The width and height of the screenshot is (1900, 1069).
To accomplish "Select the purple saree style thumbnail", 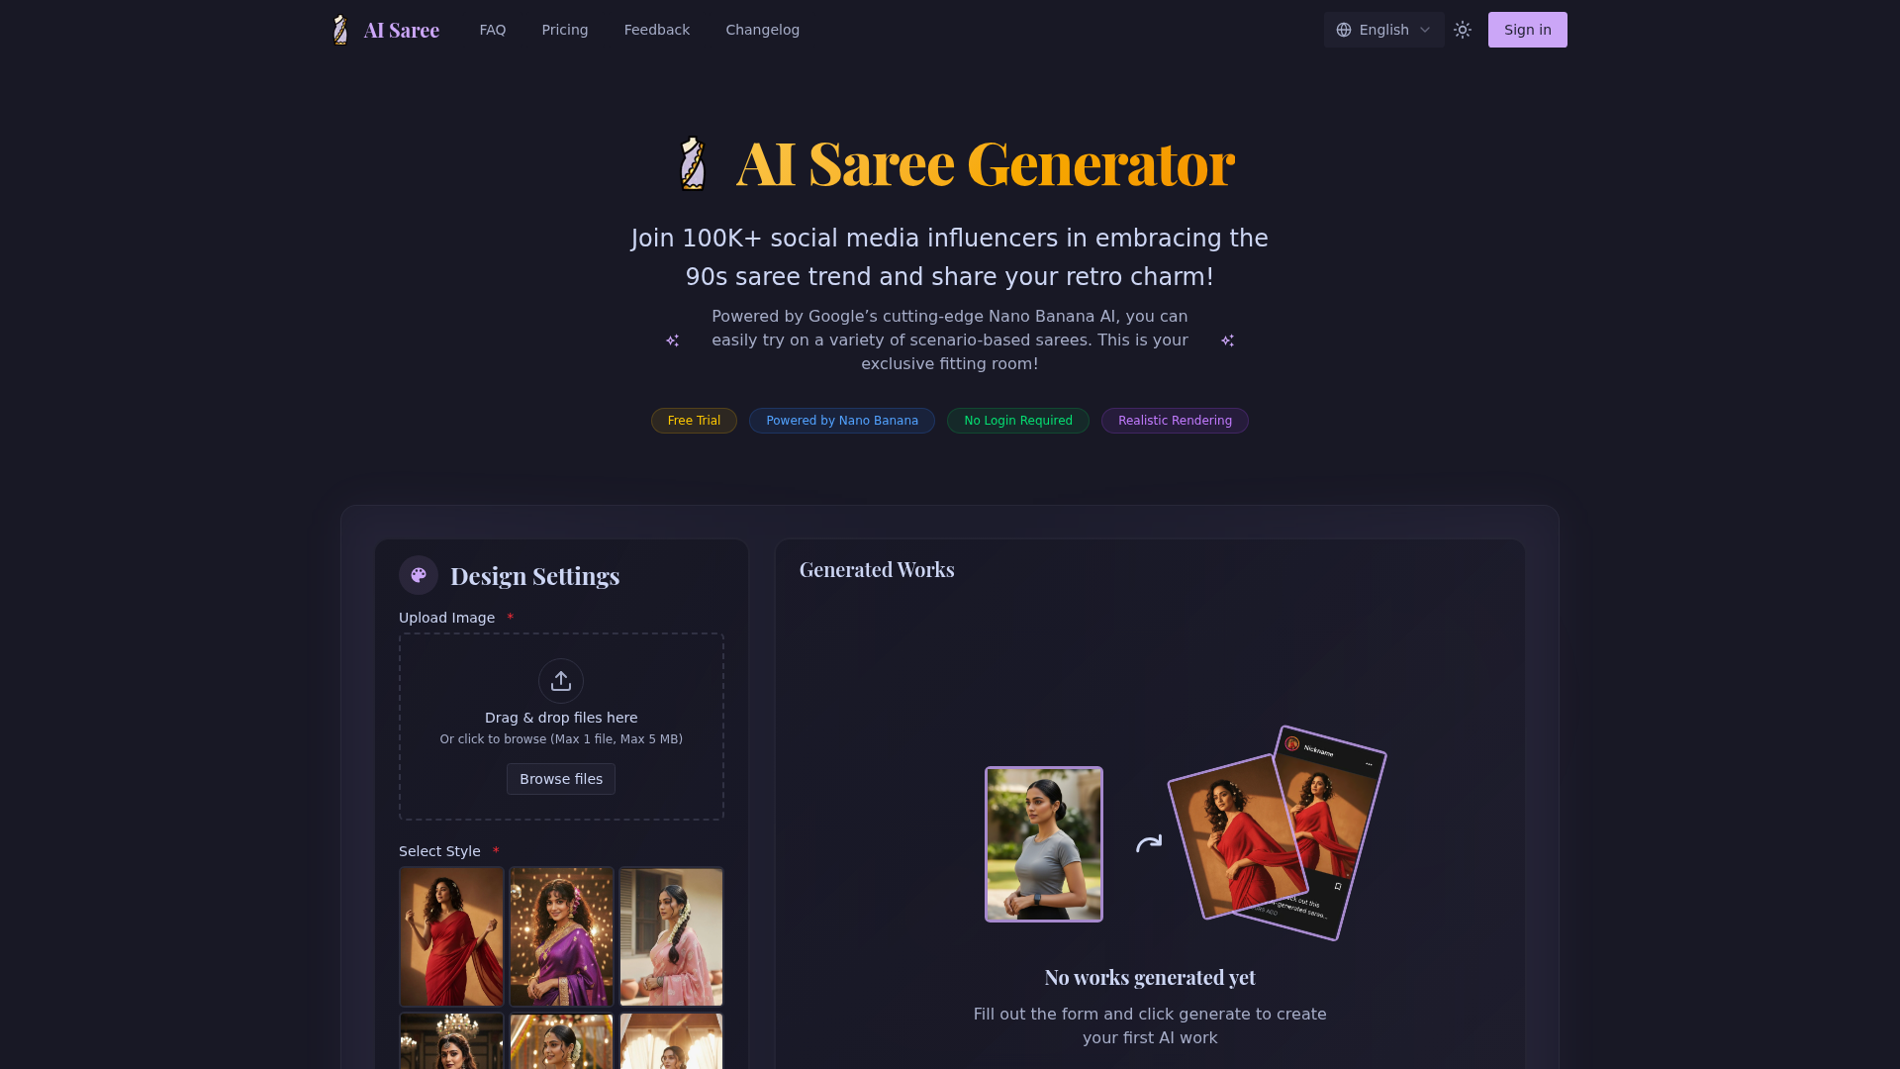I will click(x=561, y=936).
